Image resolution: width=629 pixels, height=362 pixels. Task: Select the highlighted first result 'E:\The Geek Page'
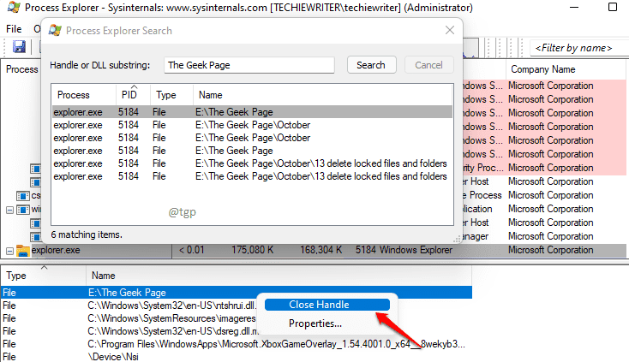(x=252, y=112)
